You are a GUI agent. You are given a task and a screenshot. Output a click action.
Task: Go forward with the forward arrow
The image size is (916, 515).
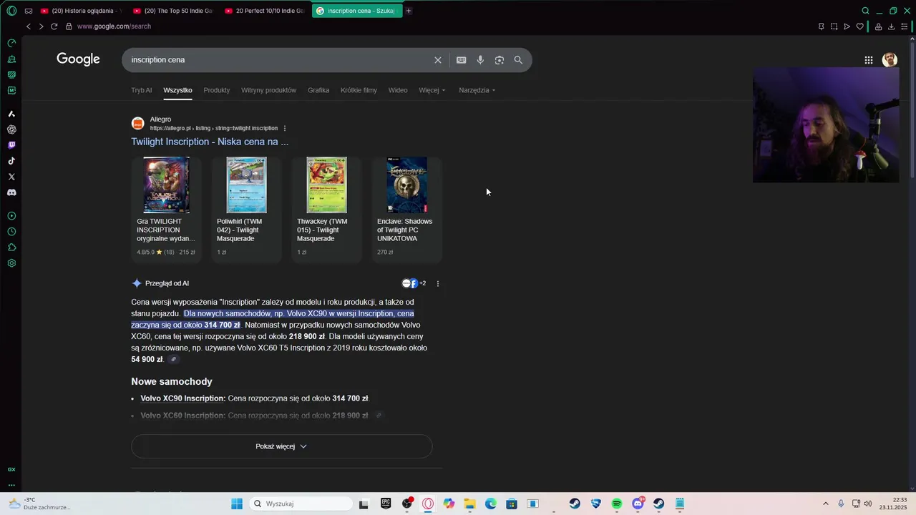41,26
